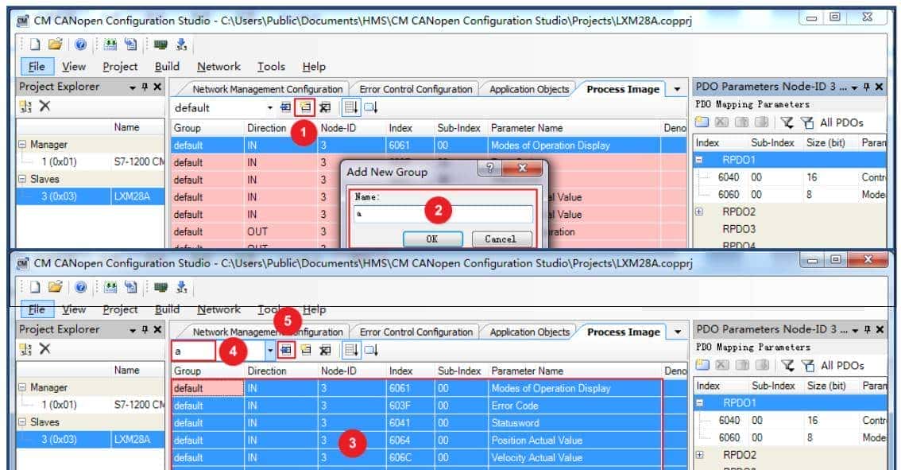Image resolution: width=901 pixels, height=470 pixels.
Task: Click move-to-group icon right of the 'a' dropdown
Action: click(287, 350)
